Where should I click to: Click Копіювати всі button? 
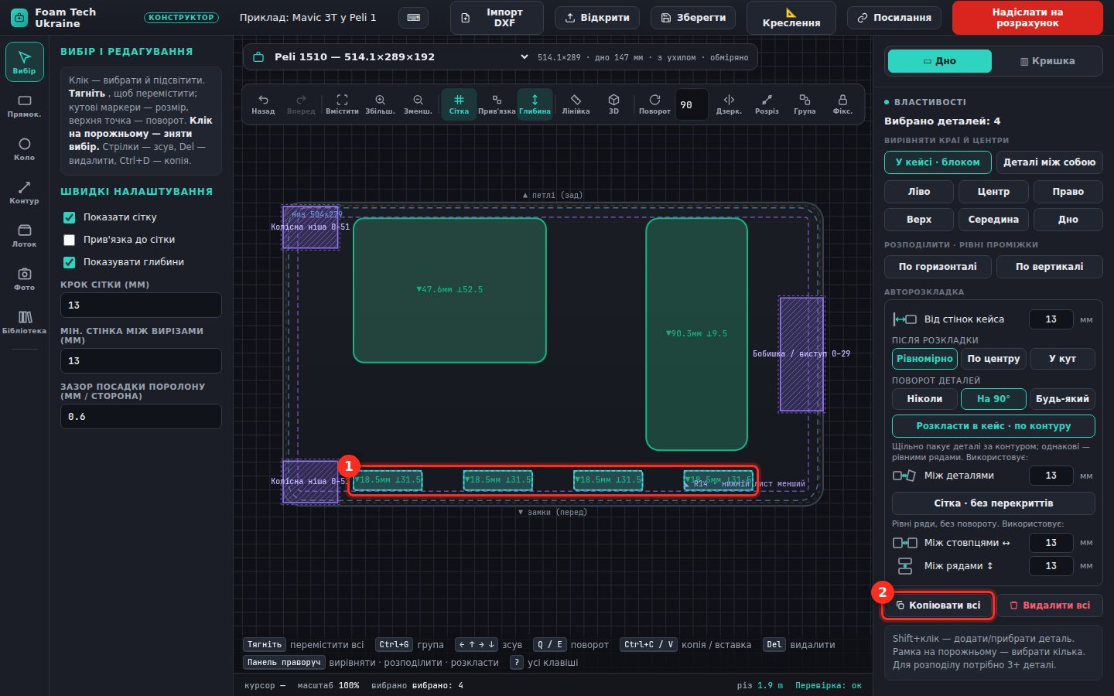point(938,606)
